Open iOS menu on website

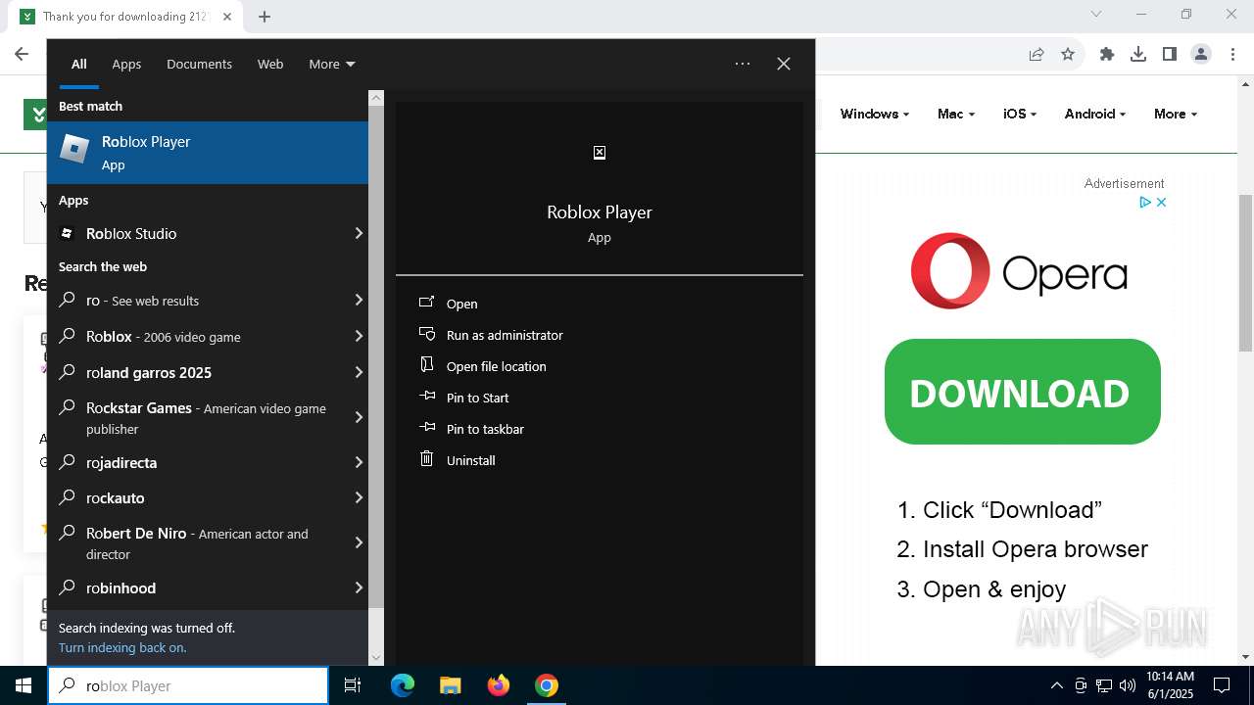pyautogui.click(x=1020, y=114)
